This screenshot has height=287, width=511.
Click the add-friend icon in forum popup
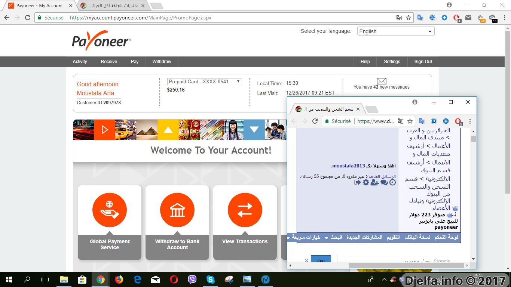click(x=374, y=182)
